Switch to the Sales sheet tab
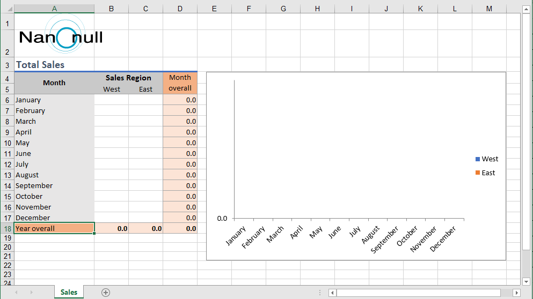Image resolution: width=533 pixels, height=299 pixels. pos(69,292)
